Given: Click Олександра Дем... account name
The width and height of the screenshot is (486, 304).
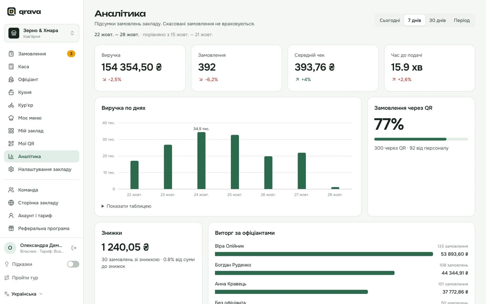Looking at the screenshot, I should pos(41,245).
